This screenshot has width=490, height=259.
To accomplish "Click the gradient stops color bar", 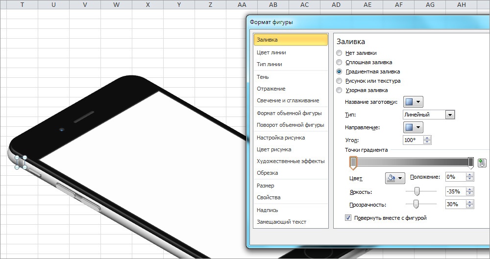I will [x=412, y=162].
